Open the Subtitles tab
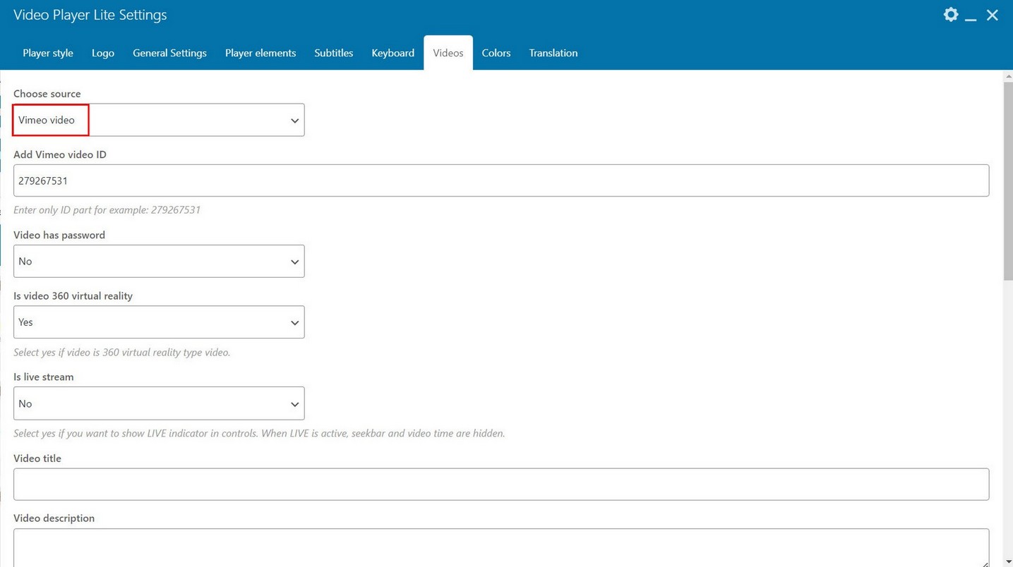1013x567 pixels. (333, 53)
